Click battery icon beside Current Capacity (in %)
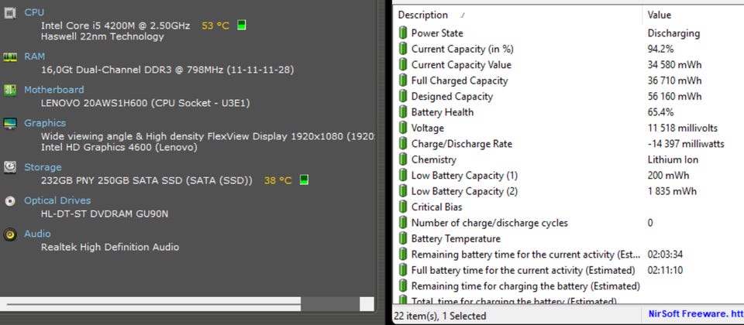 pyautogui.click(x=403, y=49)
